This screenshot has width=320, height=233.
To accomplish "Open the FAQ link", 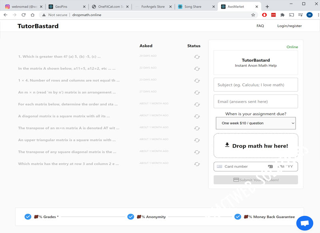I will [260, 26].
